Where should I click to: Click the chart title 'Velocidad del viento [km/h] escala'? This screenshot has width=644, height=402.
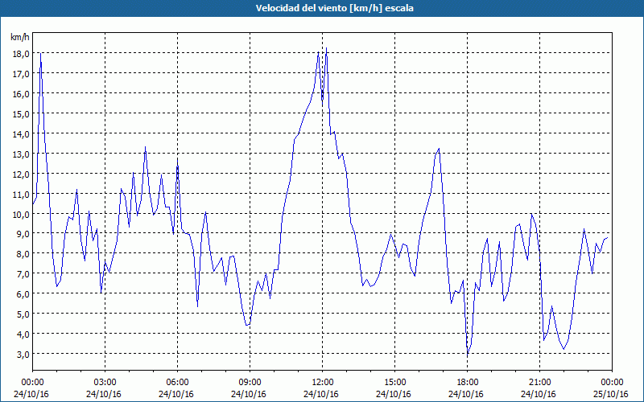click(x=334, y=8)
